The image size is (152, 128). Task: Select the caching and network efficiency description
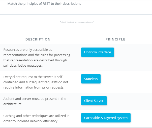(x=36, y=118)
